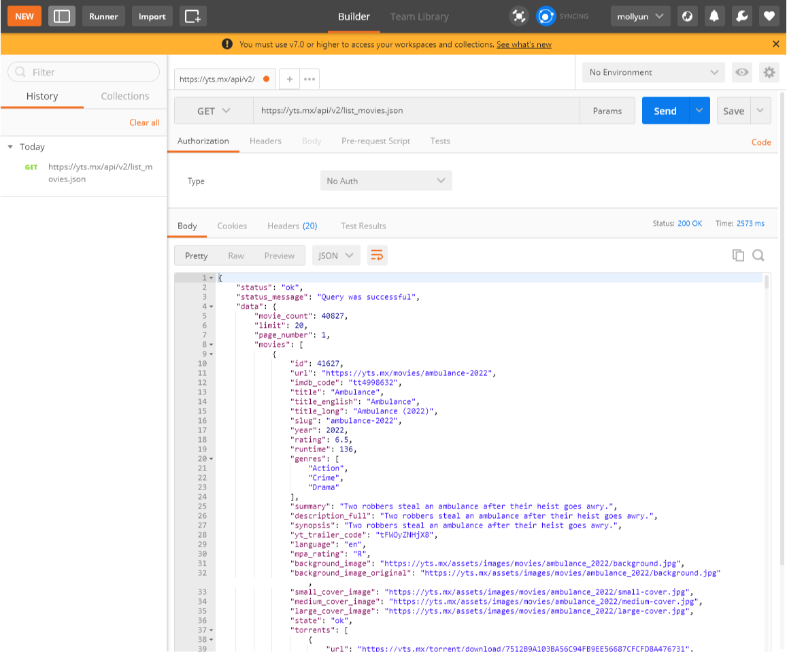Select the response Body tab
Screen dimensions: 787x652
coord(187,226)
